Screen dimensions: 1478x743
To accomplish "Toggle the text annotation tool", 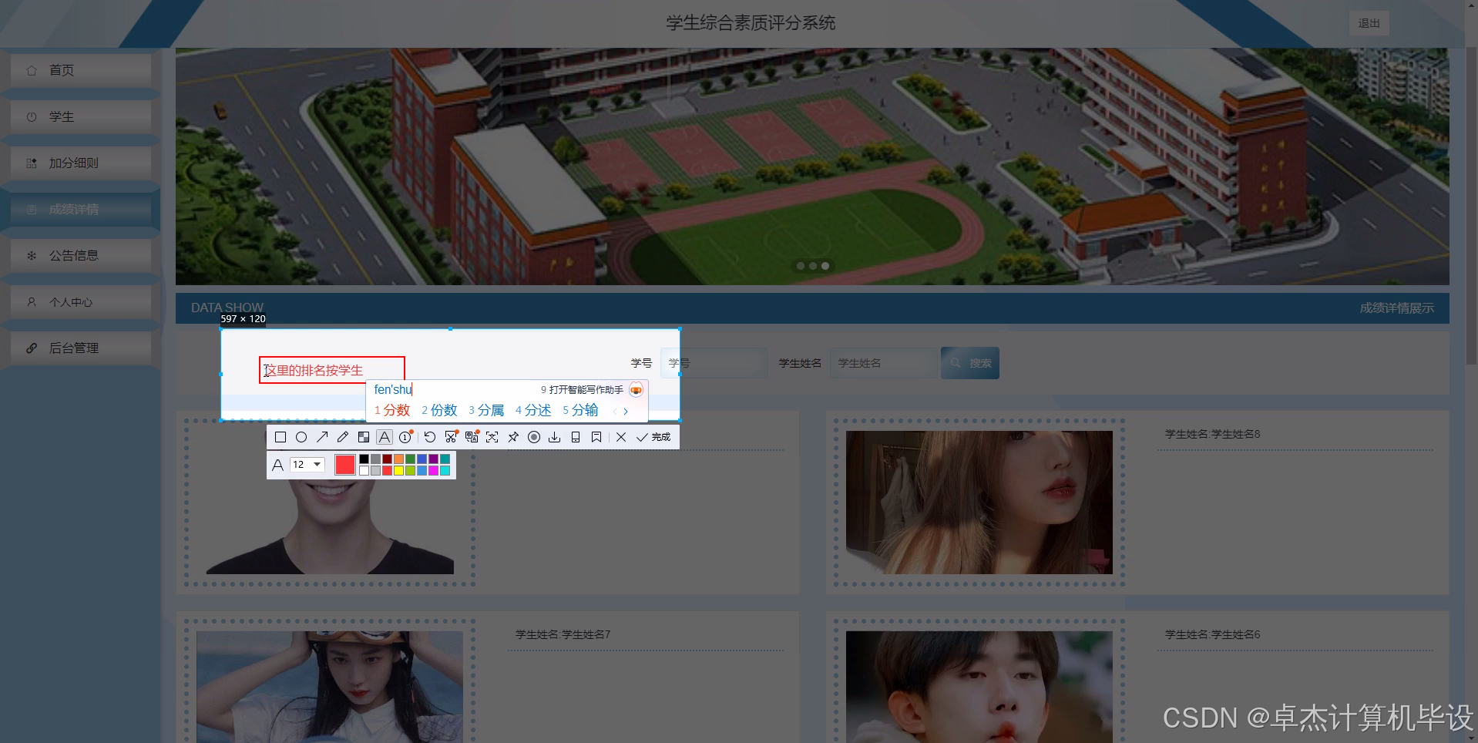I will [x=385, y=437].
